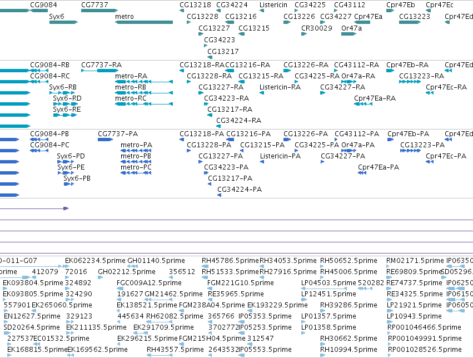Open protein Syx6-PD
The height and width of the screenshot is (358, 473).
(71, 156)
